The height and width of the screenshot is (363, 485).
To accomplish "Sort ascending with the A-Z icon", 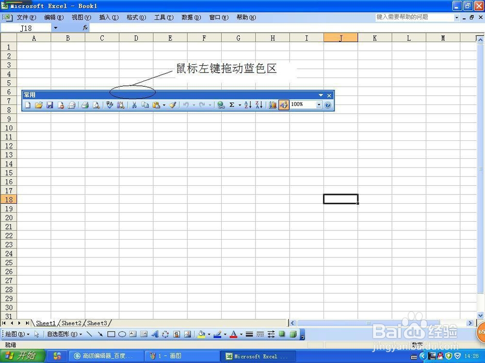I will coord(248,105).
